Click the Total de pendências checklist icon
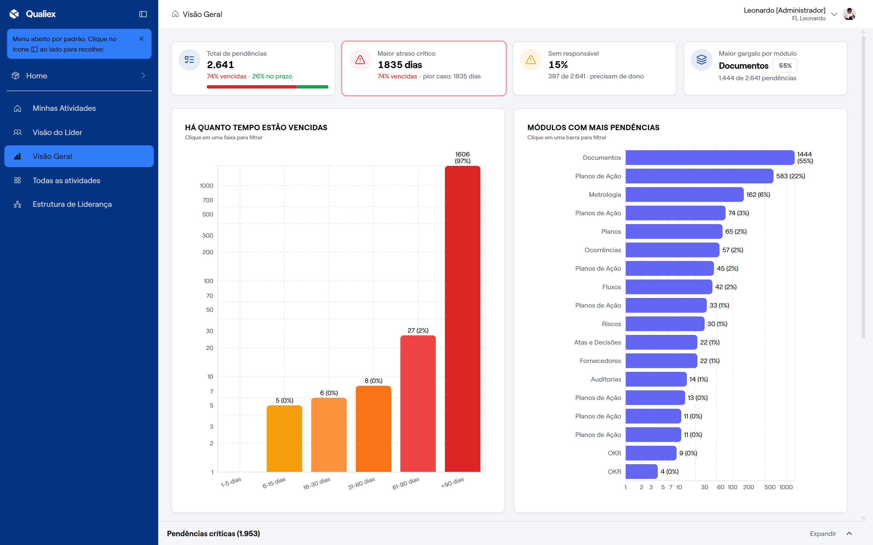This screenshot has width=873, height=545. click(189, 59)
